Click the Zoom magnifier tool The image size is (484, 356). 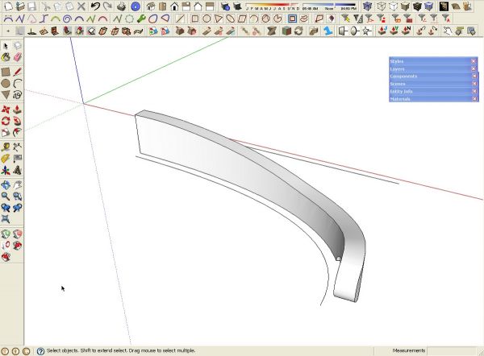coord(6,197)
